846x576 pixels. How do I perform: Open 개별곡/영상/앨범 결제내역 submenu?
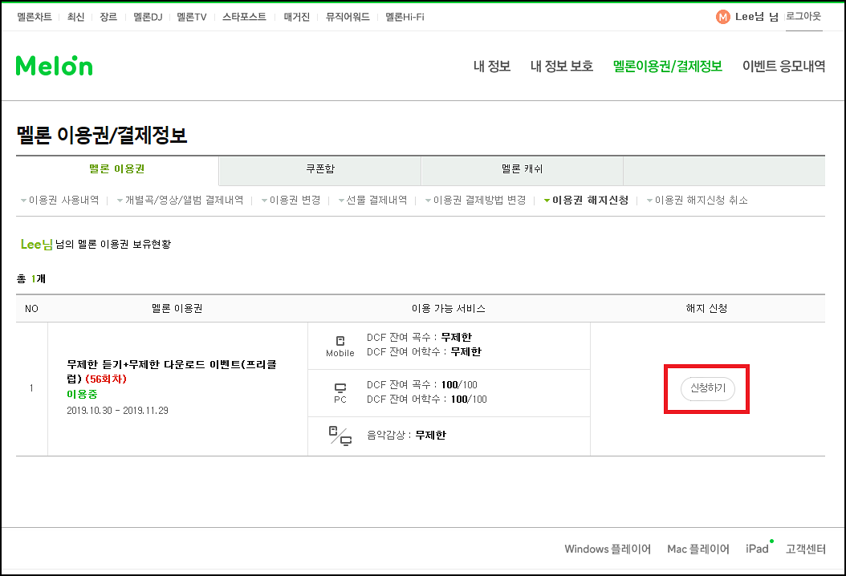click(x=184, y=201)
